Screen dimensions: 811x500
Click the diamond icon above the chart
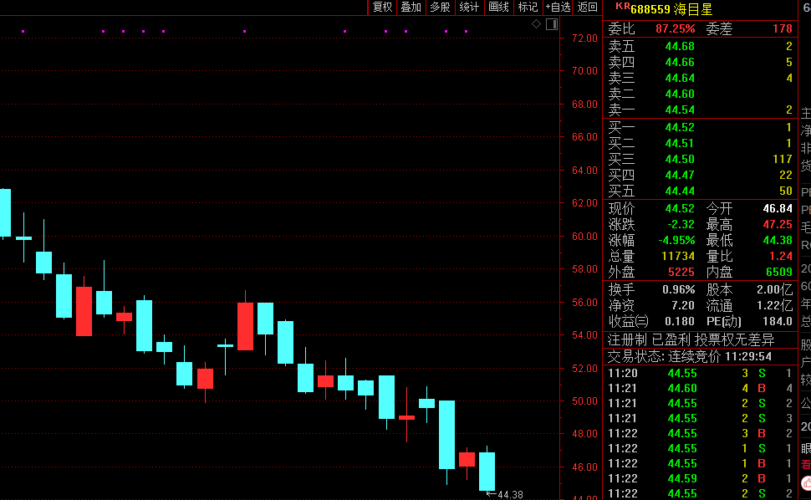(x=537, y=23)
